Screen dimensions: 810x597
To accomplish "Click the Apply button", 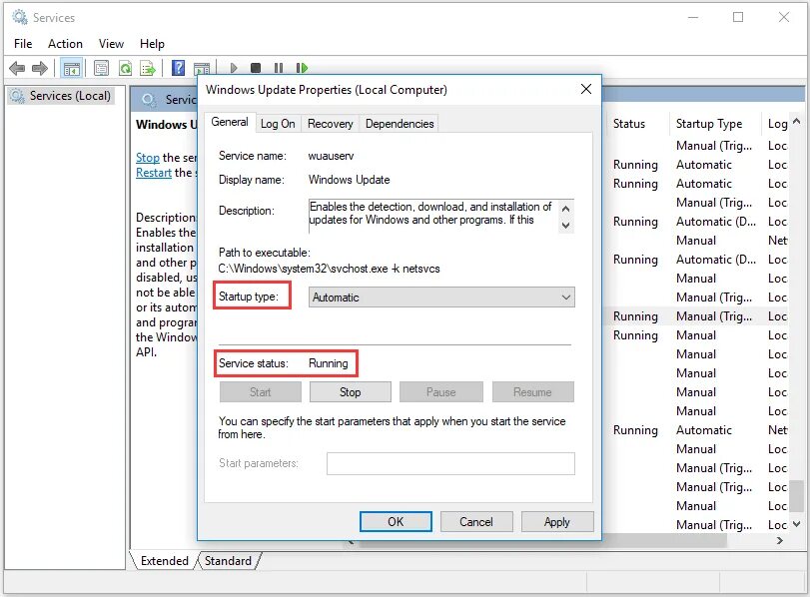I will [x=557, y=521].
